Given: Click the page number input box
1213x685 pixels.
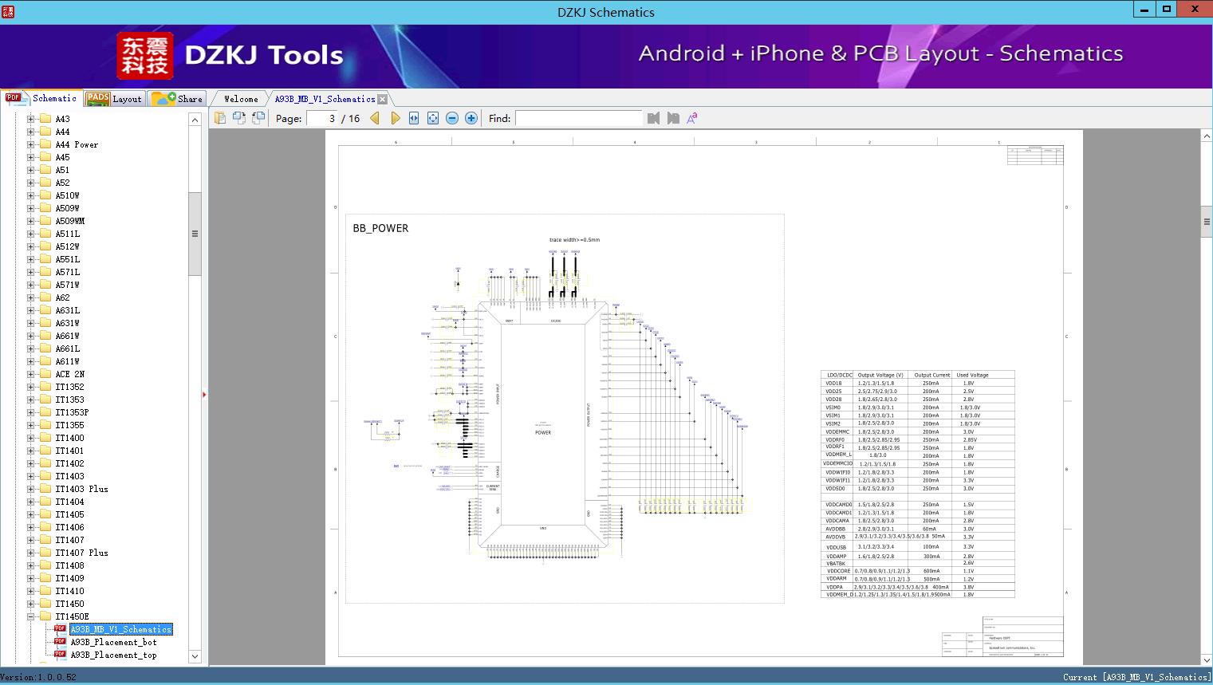Looking at the screenshot, I should point(322,118).
